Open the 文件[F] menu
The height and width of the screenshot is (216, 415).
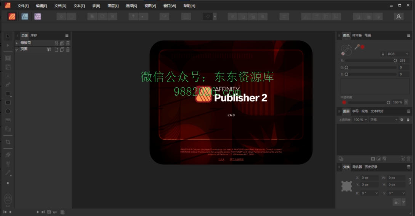point(23,6)
